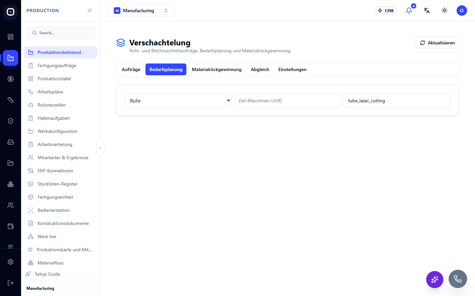Open the Rohr material type dropdown
This screenshot has height=296, width=475.
click(x=178, y=101)
